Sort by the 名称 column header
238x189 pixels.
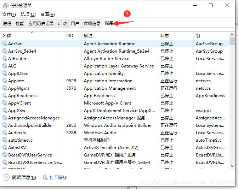tap(32, 36)
